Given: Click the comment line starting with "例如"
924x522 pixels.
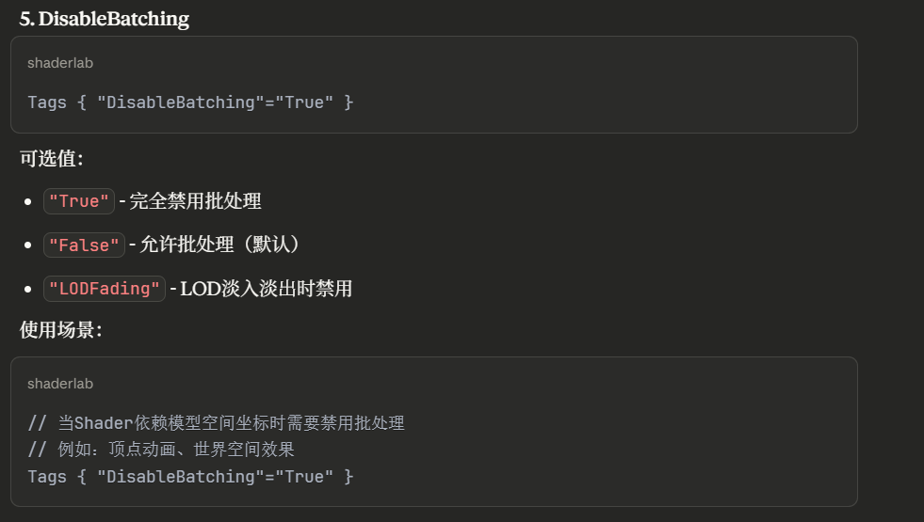Looking at the screenshot, I should 161,450.
